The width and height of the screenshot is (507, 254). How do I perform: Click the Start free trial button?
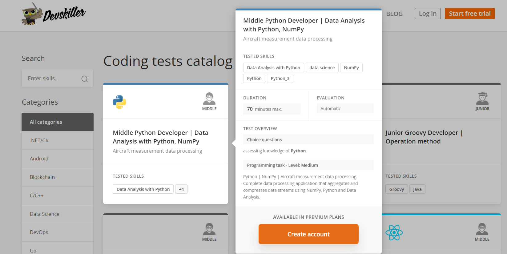pos(470,14)
